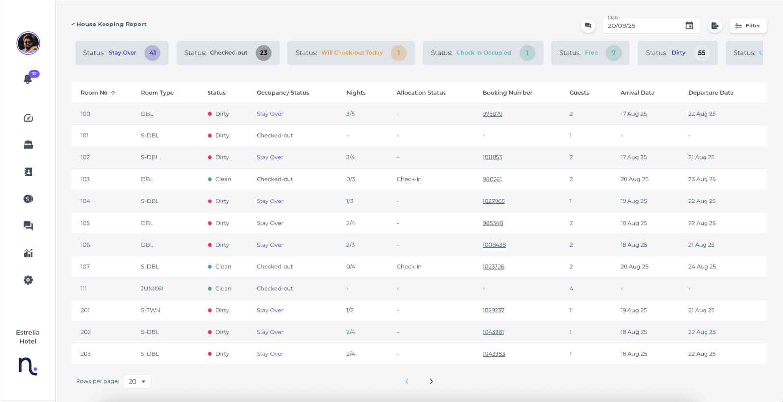Open the rooms bed icon in sidebar
This screenshot has width=783, height=402.
tap(28, 145)
